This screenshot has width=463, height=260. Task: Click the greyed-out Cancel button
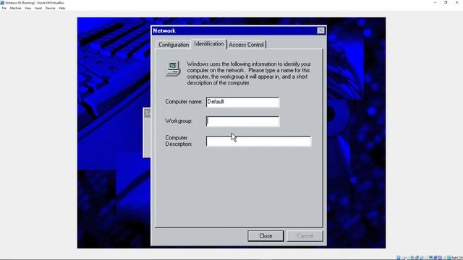pyautogui.click(x=305, y=236)
